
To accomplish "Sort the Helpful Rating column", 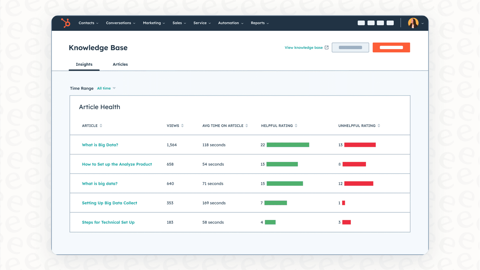I will click(x=296, y=125).
